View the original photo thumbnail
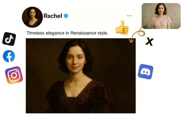The image size is (182, 121). (161, 16)
